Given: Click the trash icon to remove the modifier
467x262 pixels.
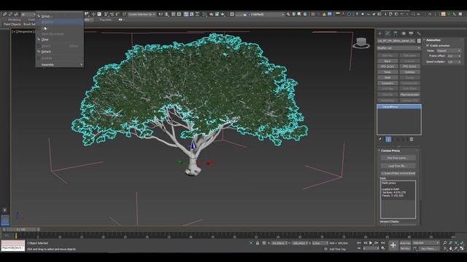Looking at the screenshot, I should point(412,139).
